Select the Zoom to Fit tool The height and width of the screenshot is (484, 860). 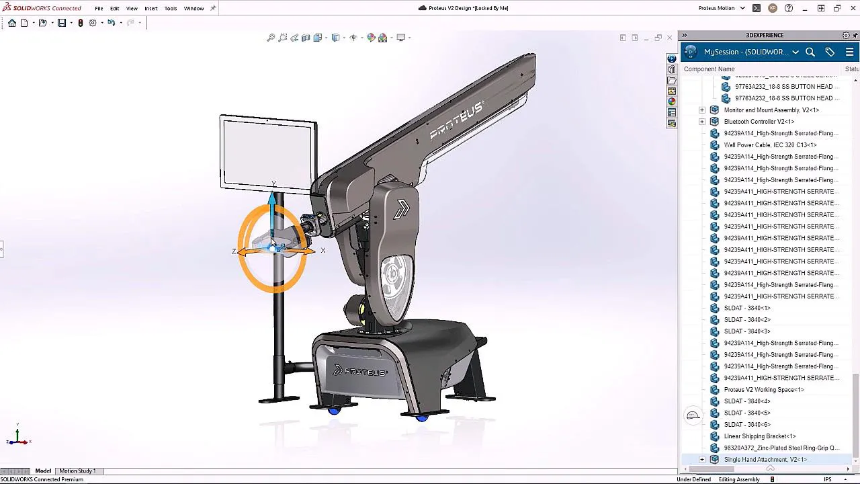coord(271,38)
